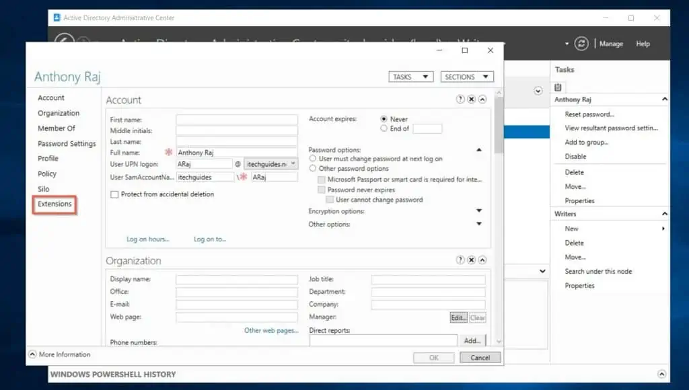This screenshot has height=390, width=689.
Task: Expand More Information chevron
Action: point(32,354)
